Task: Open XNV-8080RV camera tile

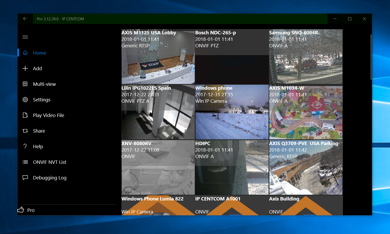Action: tap(158, 167)
